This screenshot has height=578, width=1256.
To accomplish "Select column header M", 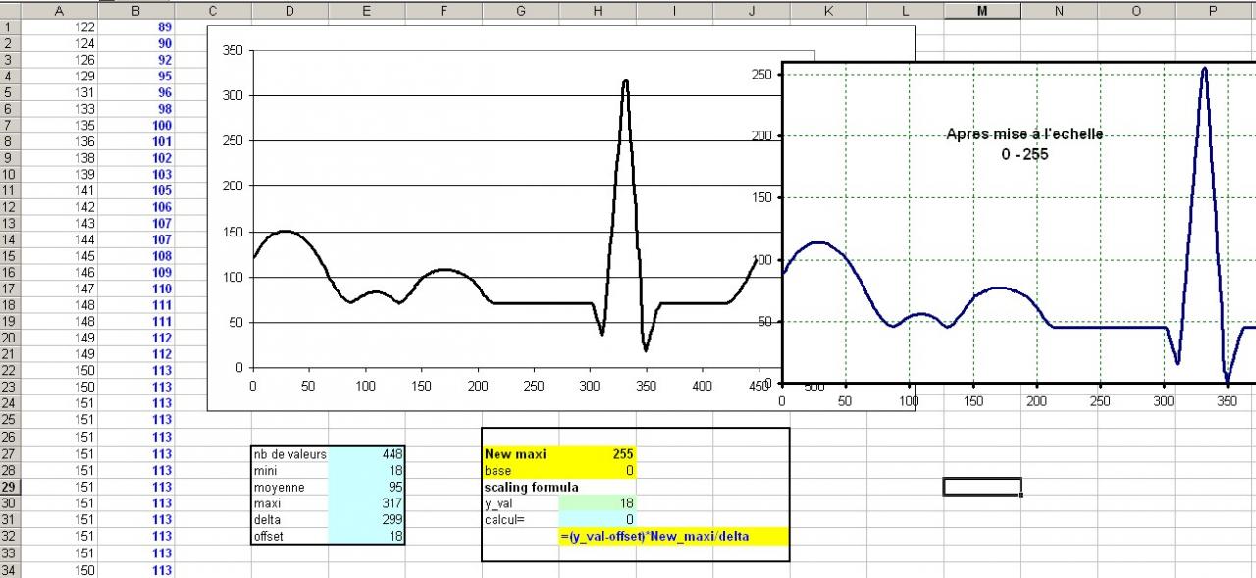I will point(982,10).
